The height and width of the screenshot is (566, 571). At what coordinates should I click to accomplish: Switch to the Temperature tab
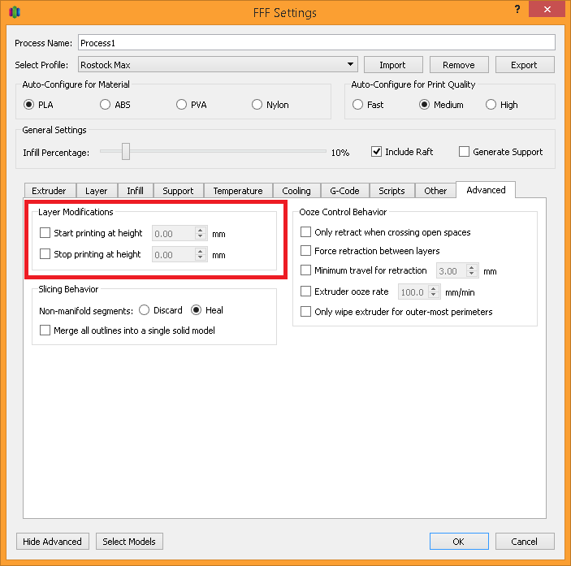[238, 191]
